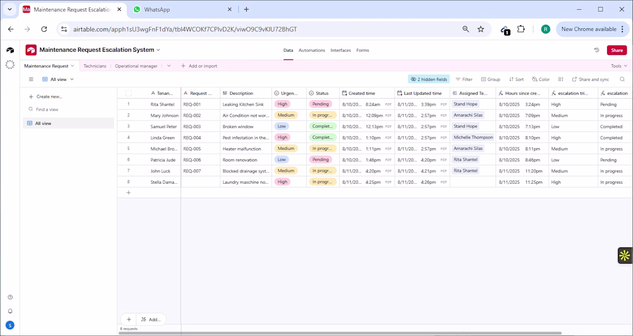Open the Color options for records
Viewport: 633px width, 336px height.
pos(541,79)
